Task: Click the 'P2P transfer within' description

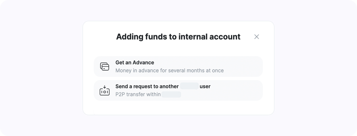Action: (138, 94)
